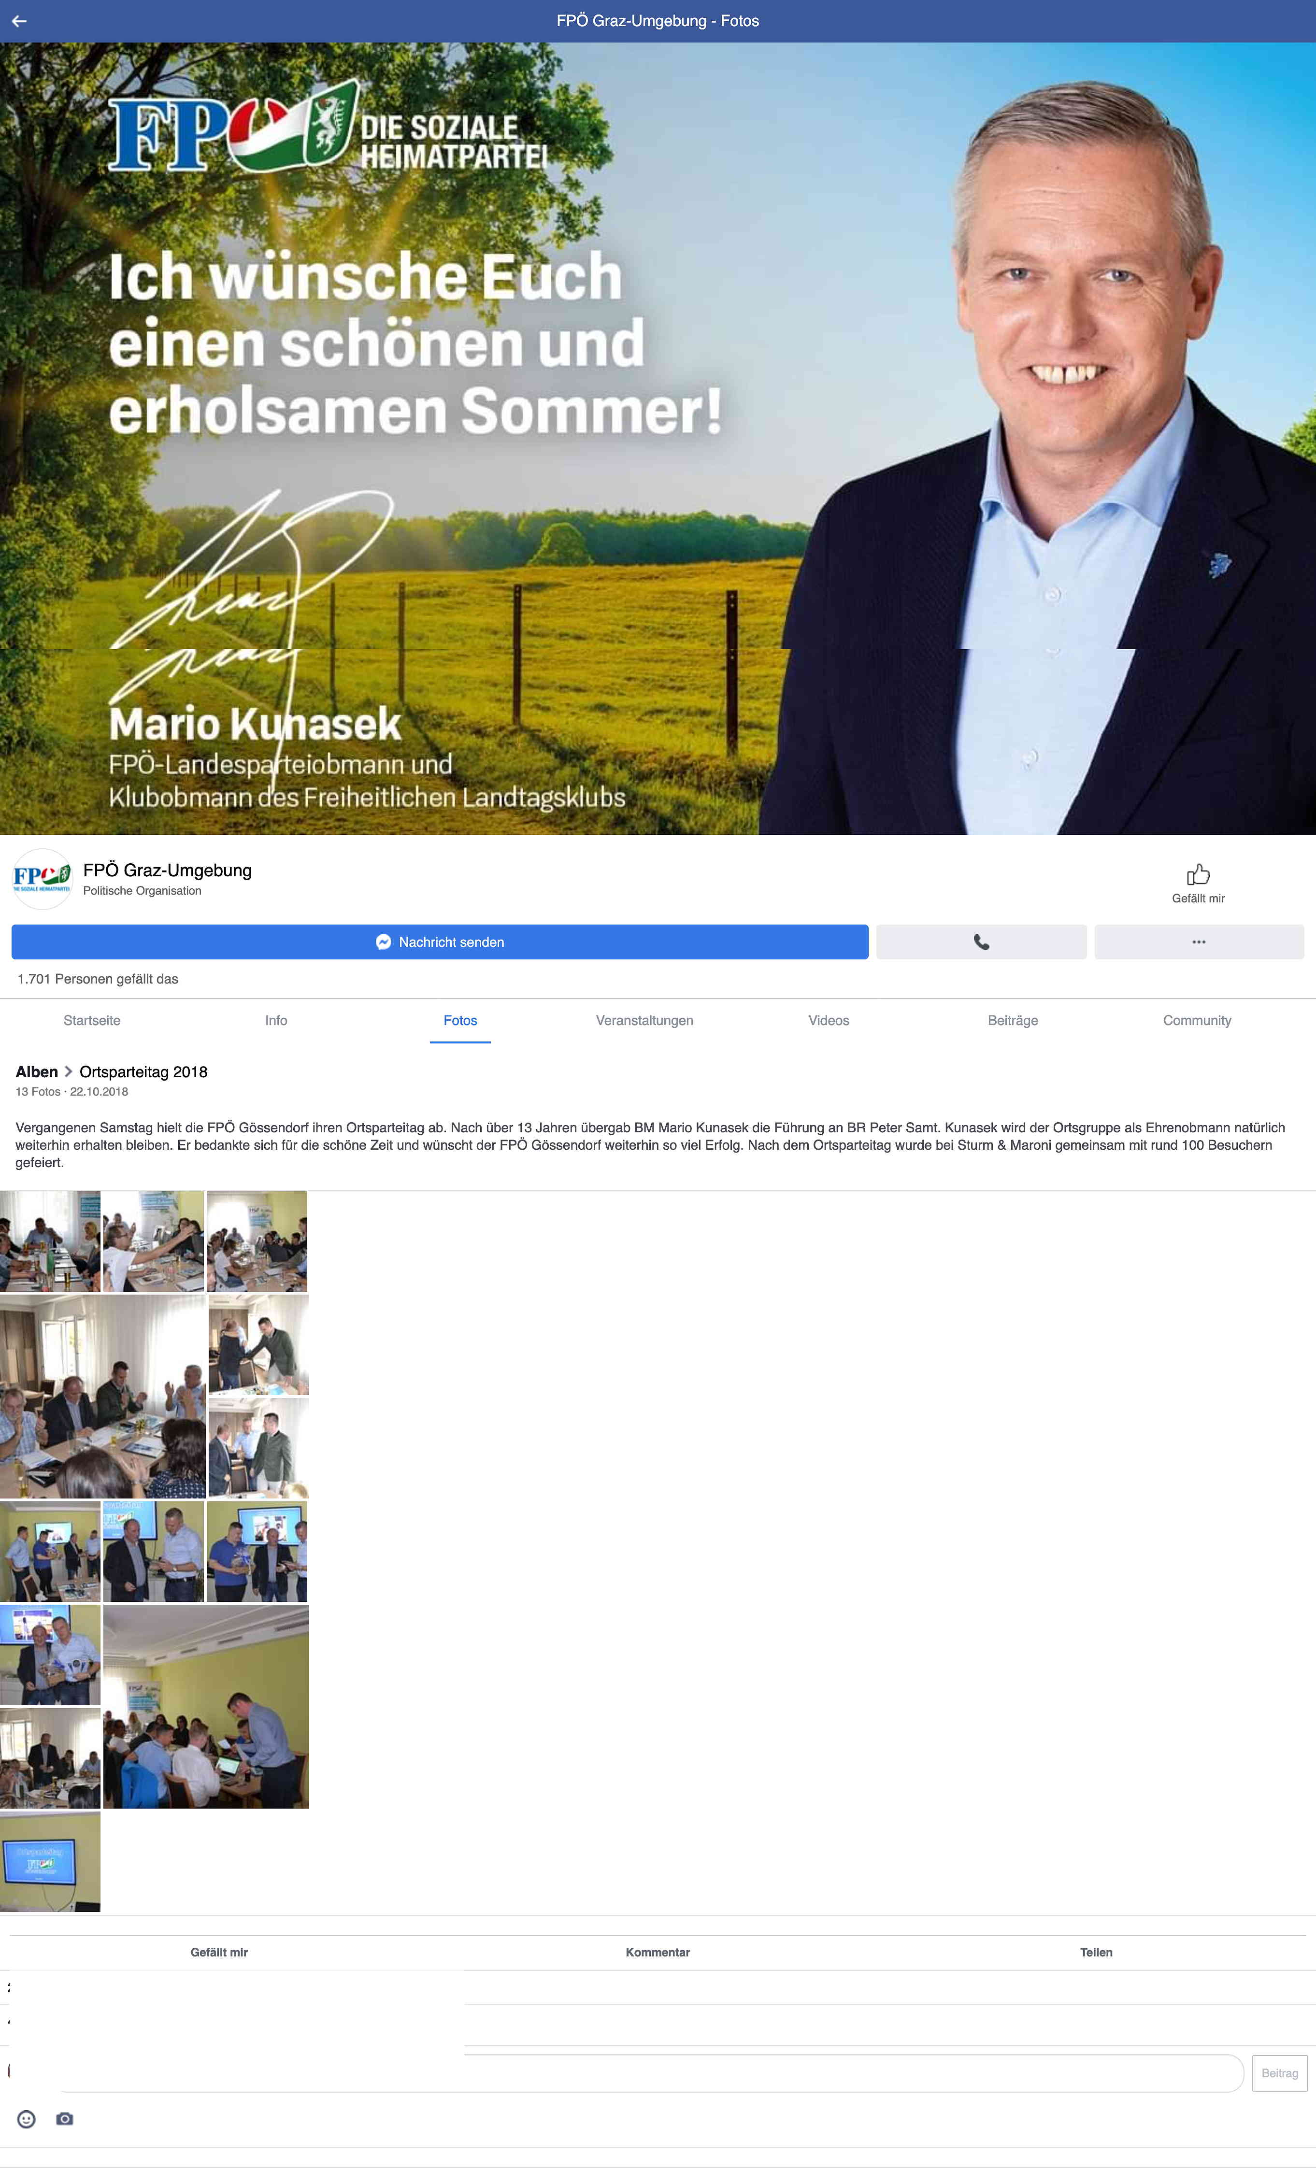Attach a photo with the camera icon
This screenshot has width=1316, height=2168.
[x=64, y=2119]
